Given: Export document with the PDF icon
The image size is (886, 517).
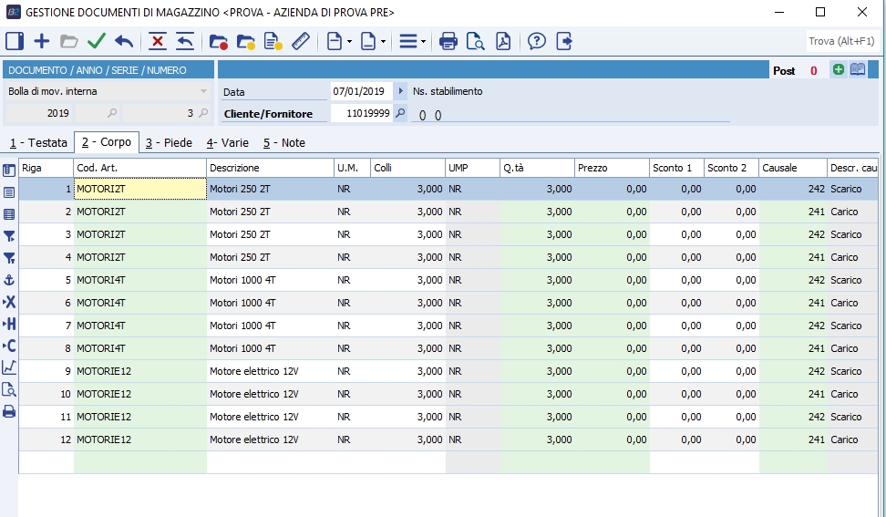Looking at the screenshot, I should pyautogui.click(x=503, y=41).
